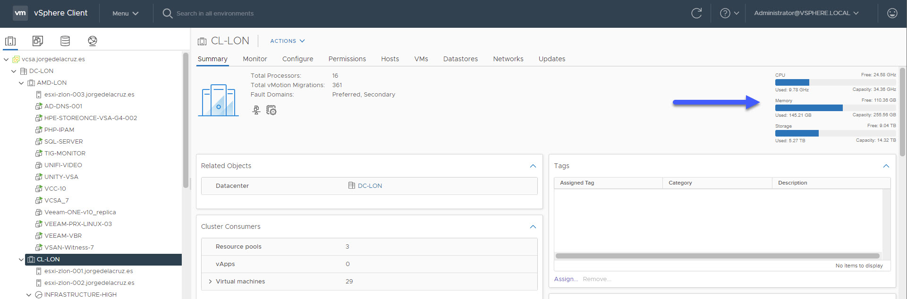Screen dimensions: 907x299
Task: Open the Menu dropdown
Action: [125, 13]
